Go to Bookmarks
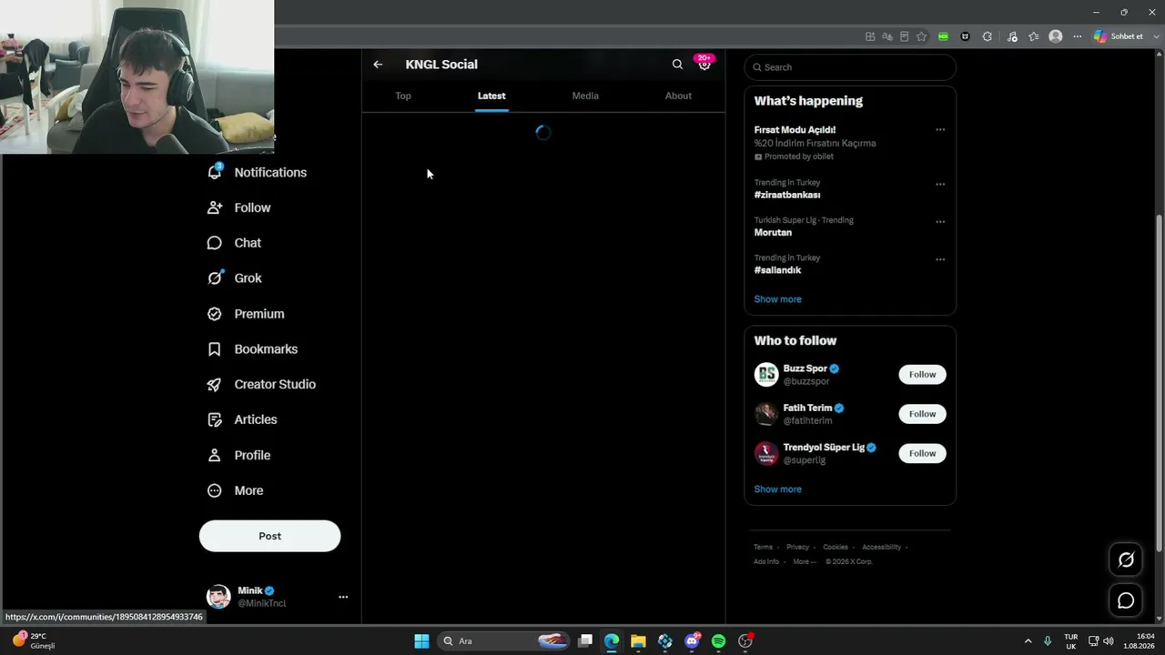1165x655 pixels. (253, 349)
